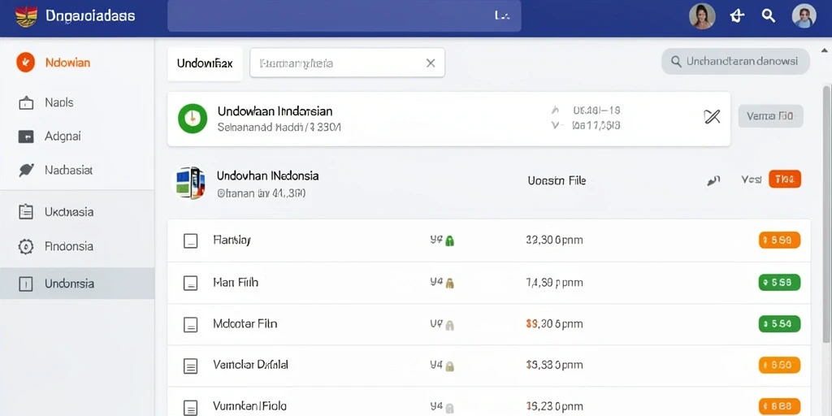Click the Adgnai dark card icon

coord(26,136)
